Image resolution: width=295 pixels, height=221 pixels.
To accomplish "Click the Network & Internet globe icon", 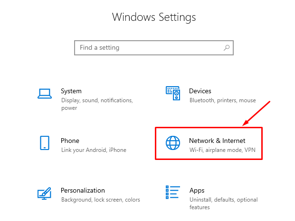I will click(172, 143).
